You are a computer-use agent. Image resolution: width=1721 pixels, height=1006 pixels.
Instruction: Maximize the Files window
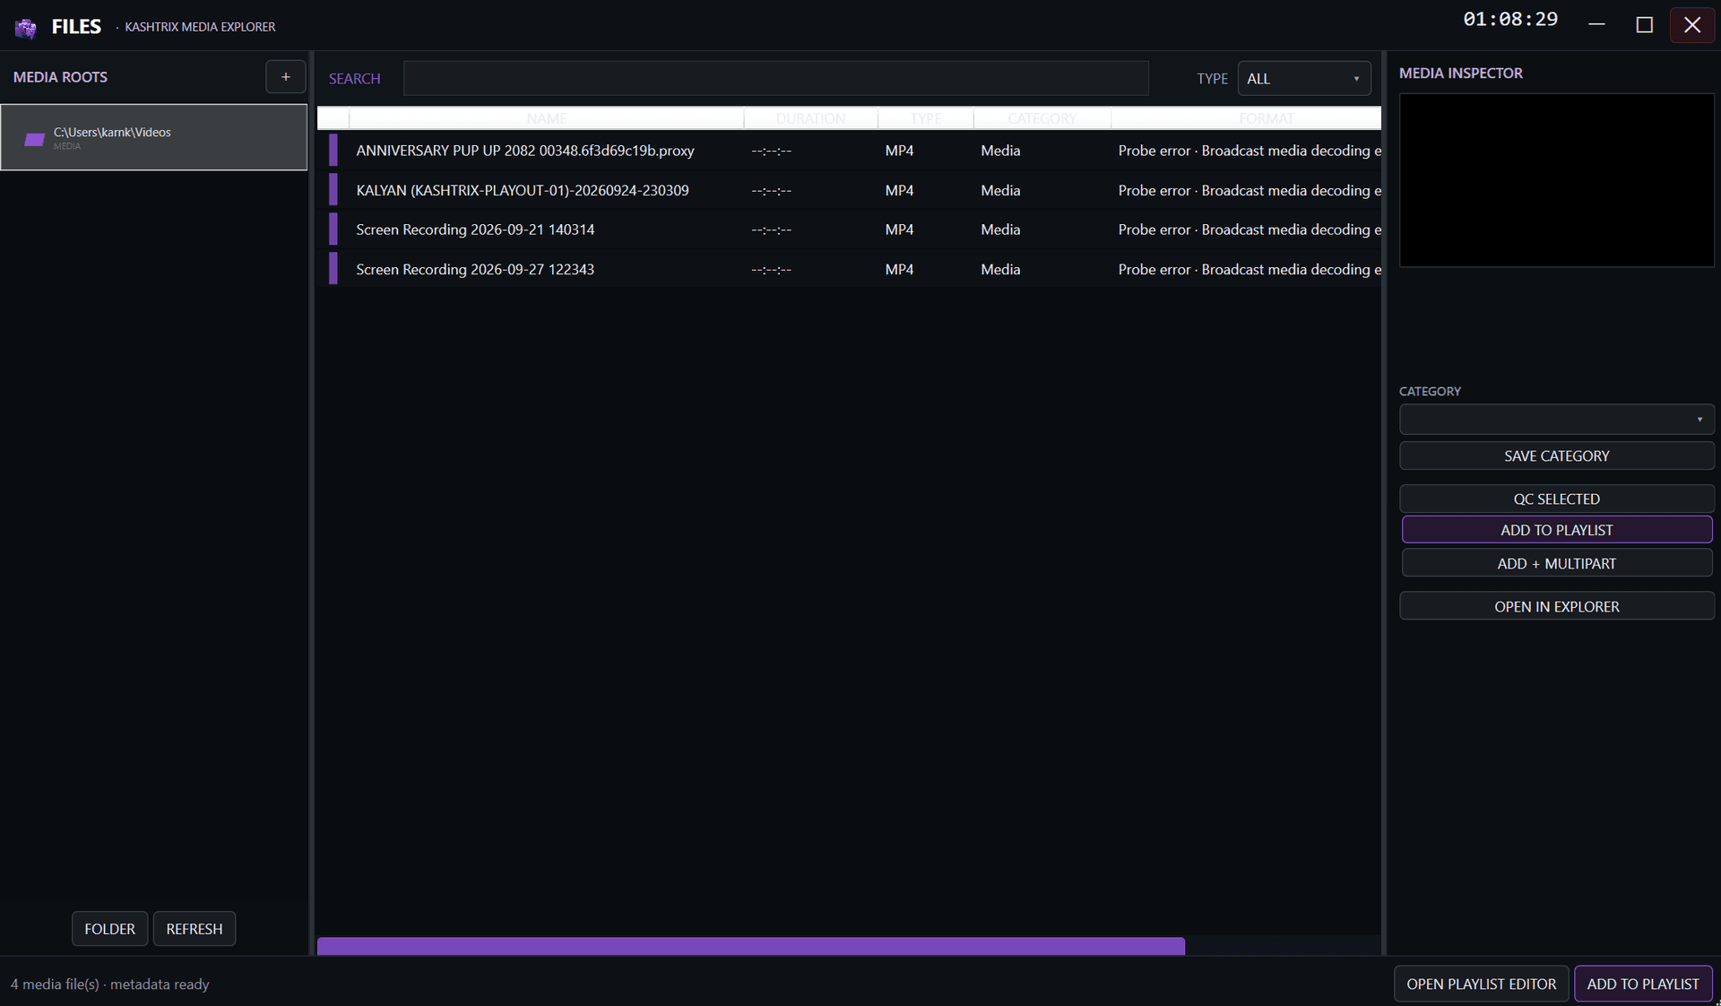coord(1644,25)
